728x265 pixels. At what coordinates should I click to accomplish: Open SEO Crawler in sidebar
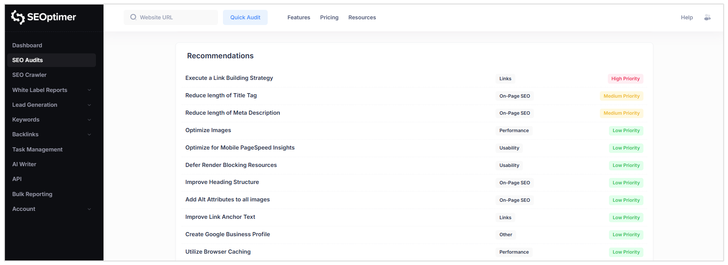(29, 75)
